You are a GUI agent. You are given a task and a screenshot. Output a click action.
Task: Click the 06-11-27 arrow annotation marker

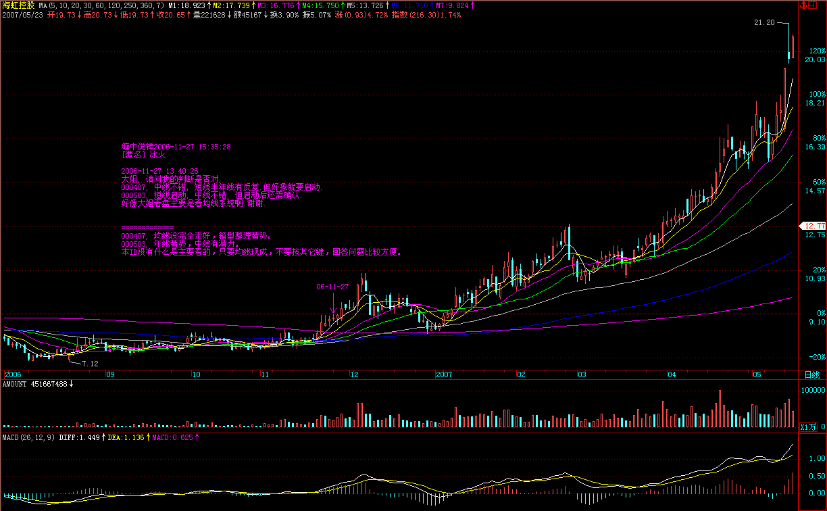point(332,311)
